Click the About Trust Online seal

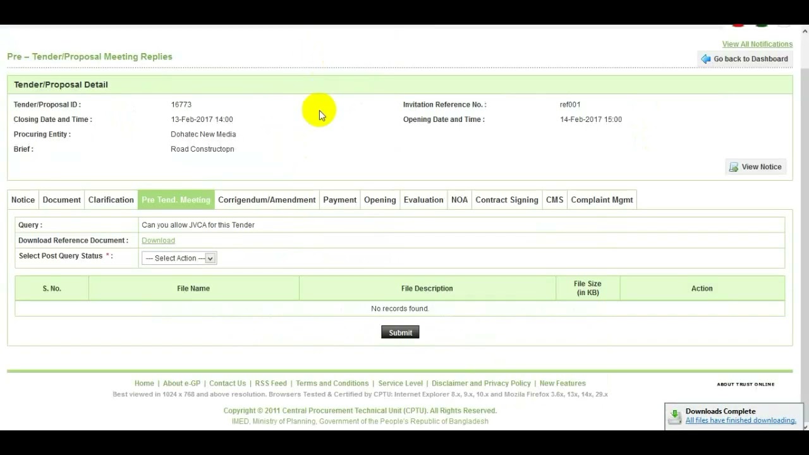point(746,384)
